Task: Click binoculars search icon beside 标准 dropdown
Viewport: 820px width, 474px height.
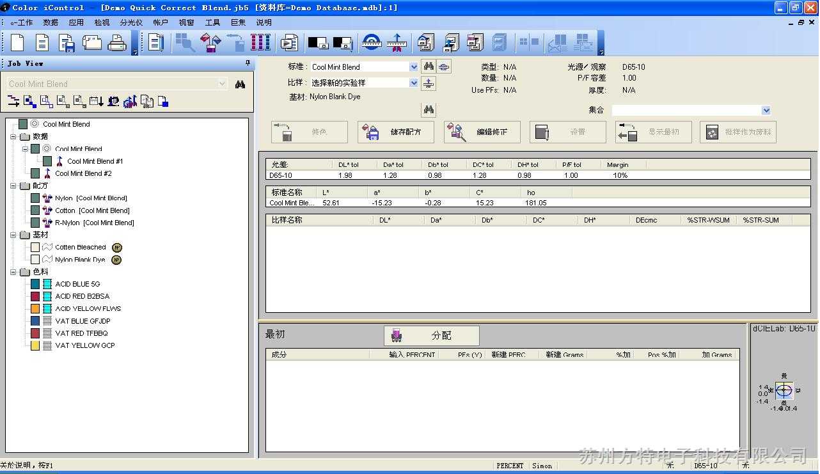Action: pyautogui.click(x=429, y=67)
